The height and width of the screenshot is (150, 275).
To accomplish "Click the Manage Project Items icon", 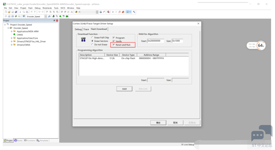I will (x=53, y=16).
